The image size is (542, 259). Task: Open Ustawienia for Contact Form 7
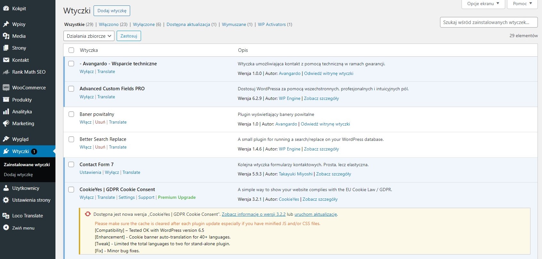click(x=90, y=173)
